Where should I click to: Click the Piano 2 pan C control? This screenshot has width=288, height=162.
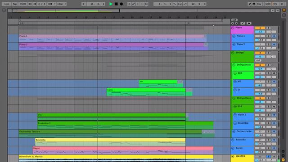point(271,48)
